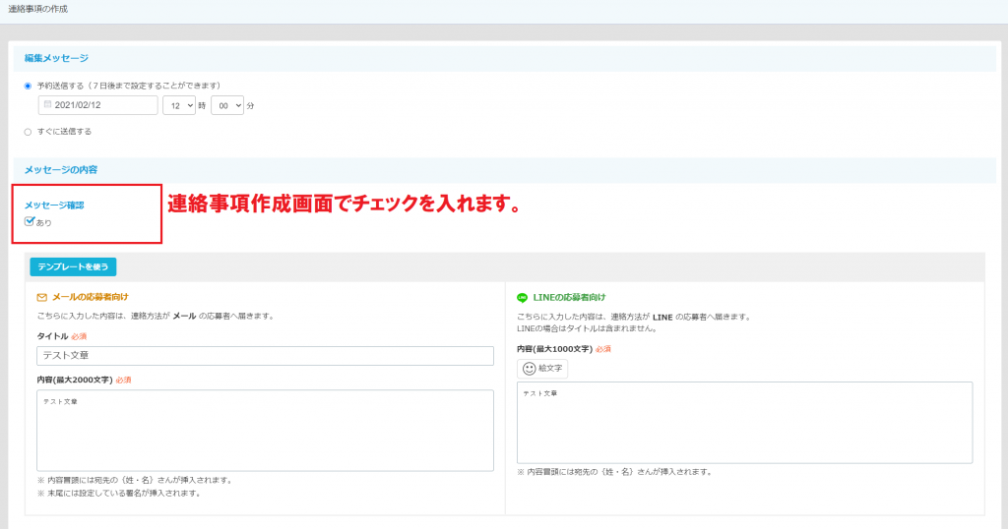
Task: Focus the タイトル field containing テスト文章
Action: pos(265,356)
